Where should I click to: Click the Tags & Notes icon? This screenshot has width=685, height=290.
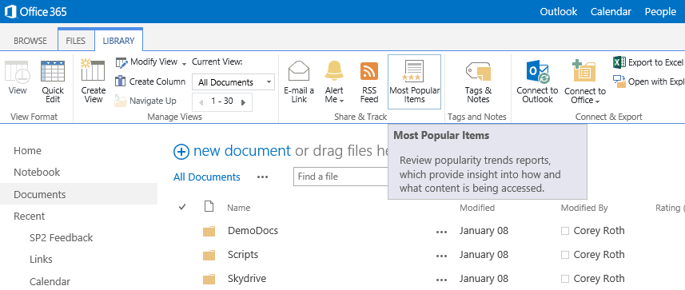tap(478, 71)
